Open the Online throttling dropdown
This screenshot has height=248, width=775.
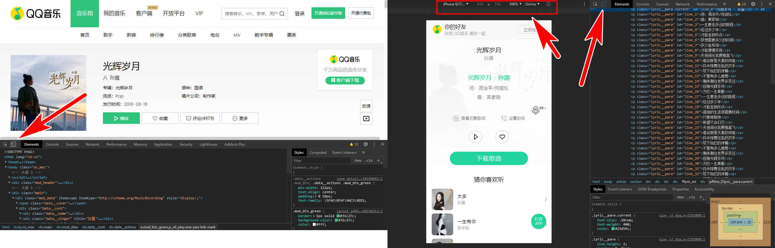(x=532, y=4)
